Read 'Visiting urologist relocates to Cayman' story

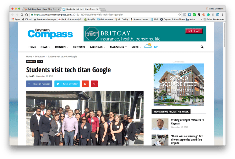(x=188, y=122)
